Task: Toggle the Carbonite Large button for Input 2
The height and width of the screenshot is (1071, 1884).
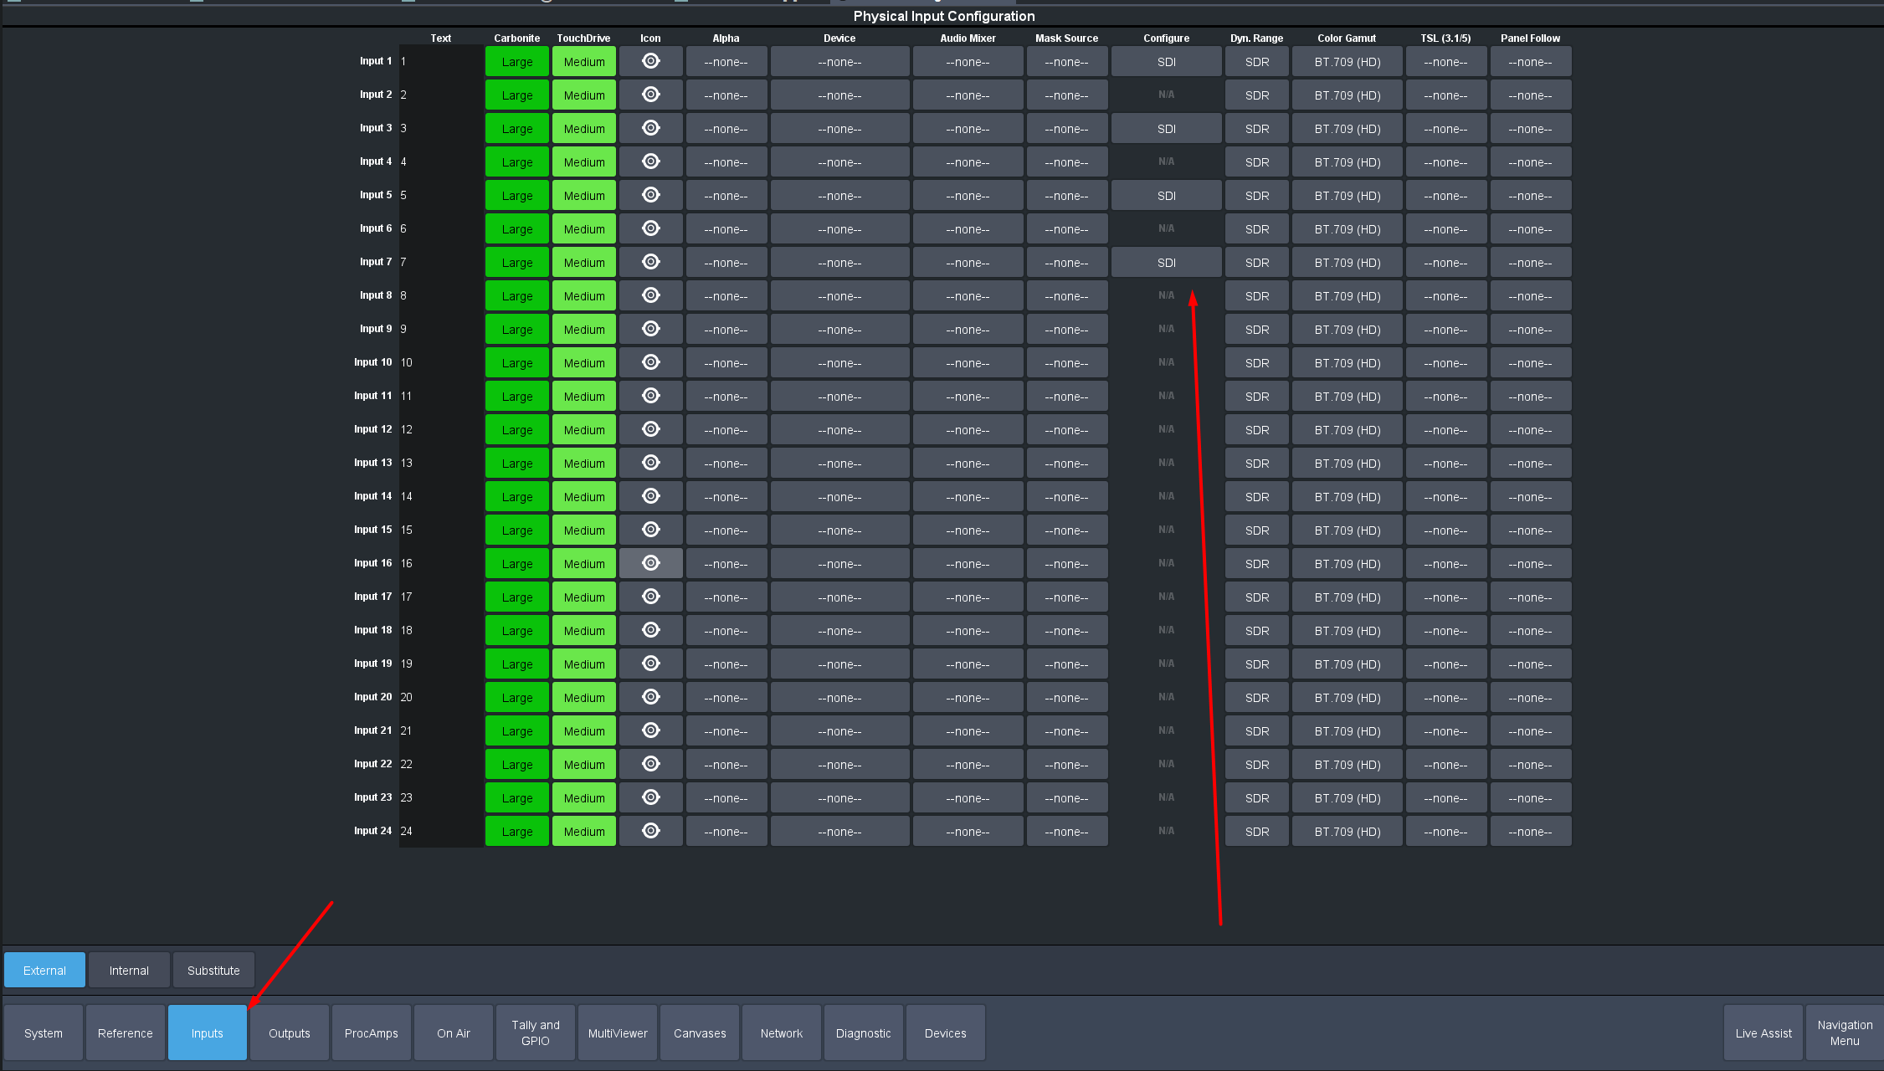Action: coord(516,95)
